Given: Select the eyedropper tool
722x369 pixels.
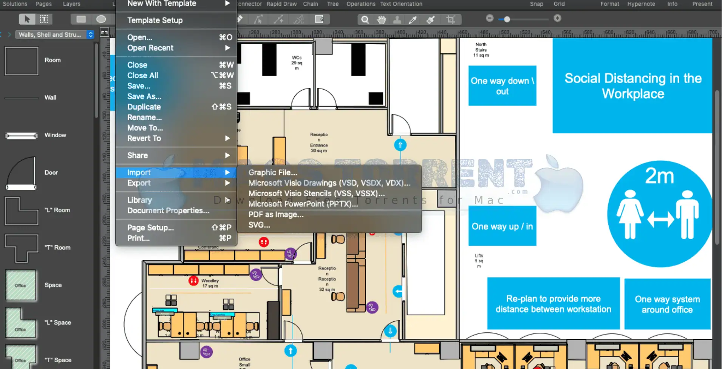Looking at the screenshot, I should click(413, 20).
